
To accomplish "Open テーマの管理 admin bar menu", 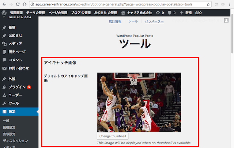I will point(35,13).
